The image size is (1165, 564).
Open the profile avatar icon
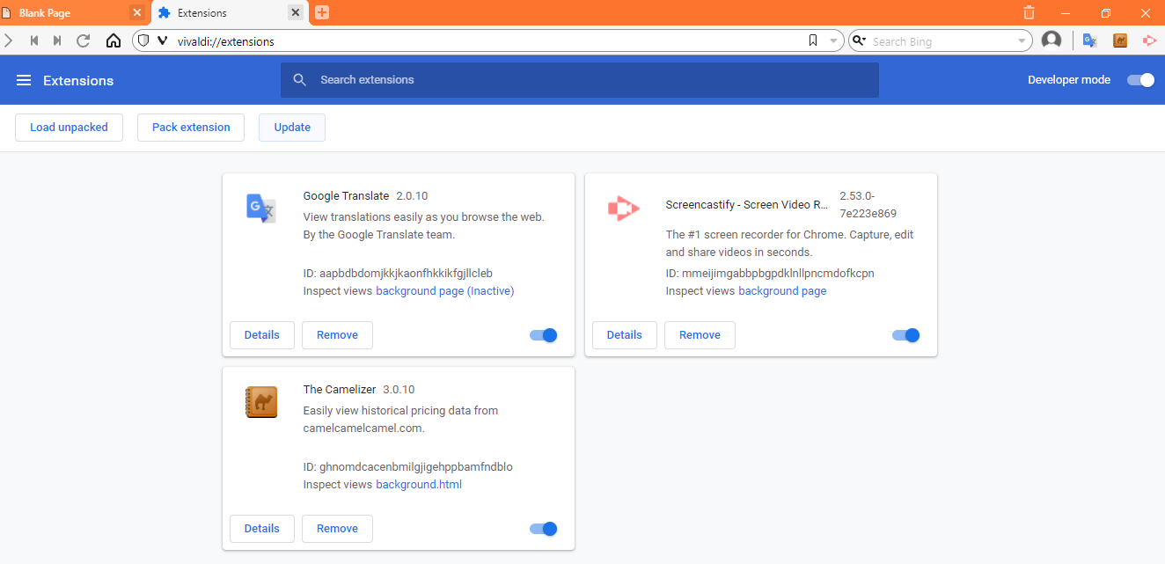tap(1051, 40)
